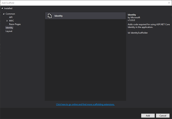Expand the MVC node arrow

(7, 21)
